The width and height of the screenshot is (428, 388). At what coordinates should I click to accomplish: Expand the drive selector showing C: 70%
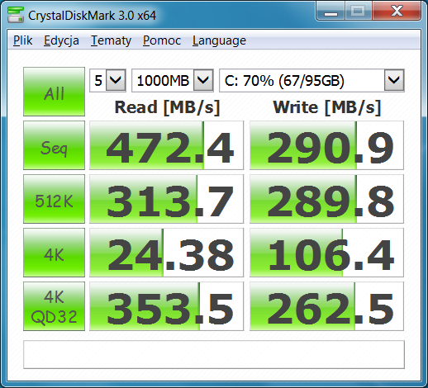pos(311,81)
